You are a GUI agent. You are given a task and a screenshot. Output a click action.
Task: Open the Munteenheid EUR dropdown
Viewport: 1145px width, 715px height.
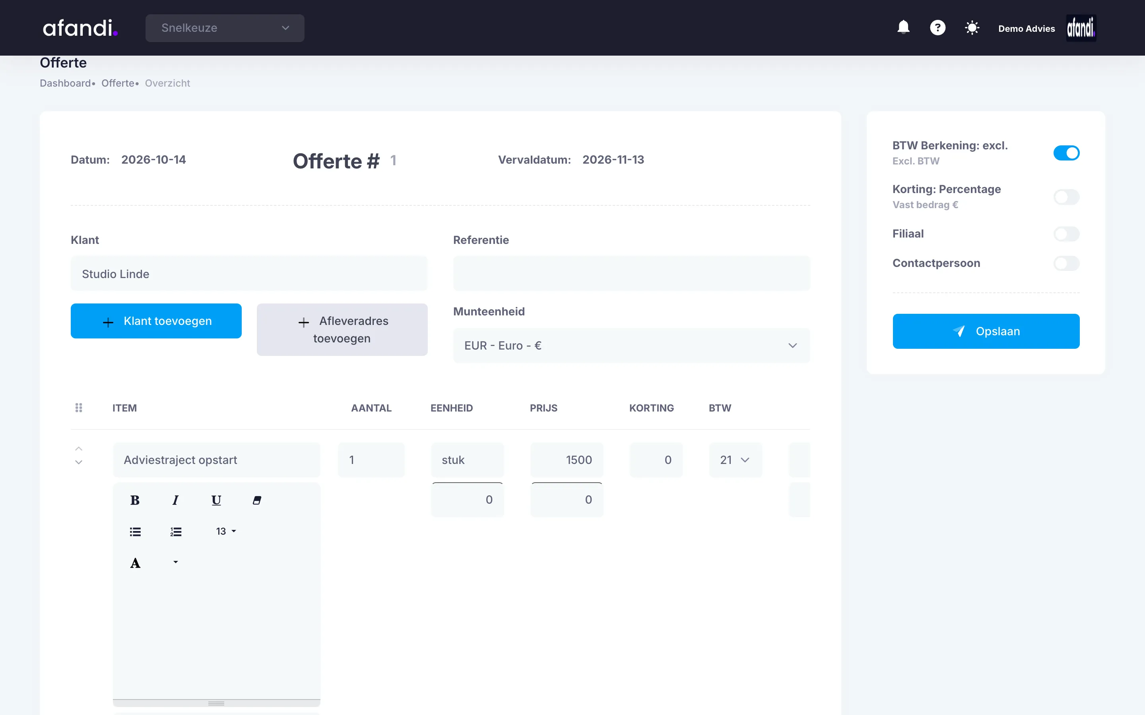(631, 345)
